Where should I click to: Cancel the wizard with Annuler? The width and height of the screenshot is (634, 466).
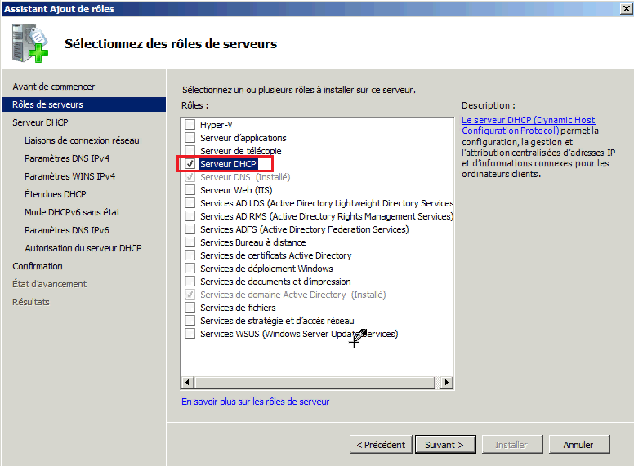579,444
